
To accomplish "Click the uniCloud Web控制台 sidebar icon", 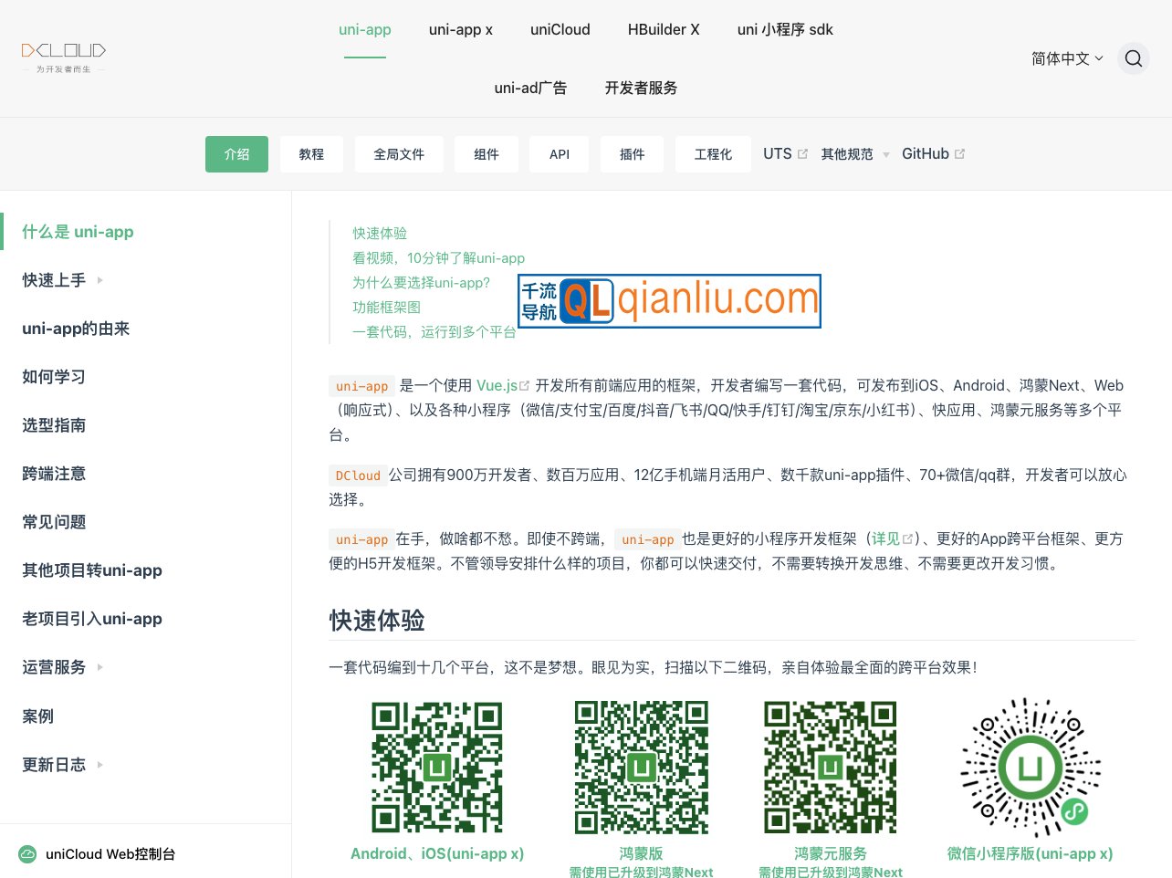I will tap(27, 853).
